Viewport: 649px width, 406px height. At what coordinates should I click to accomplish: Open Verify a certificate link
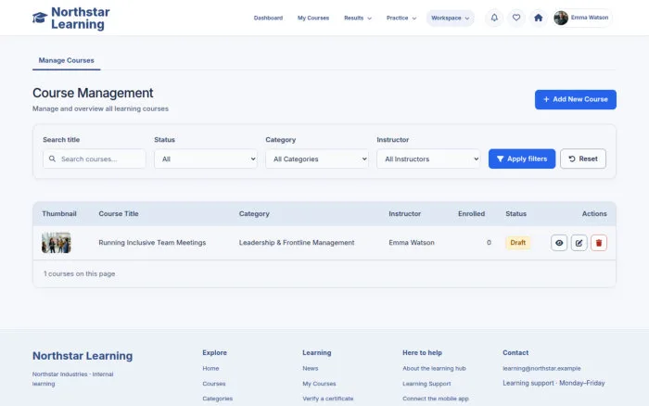click(328, 399)
